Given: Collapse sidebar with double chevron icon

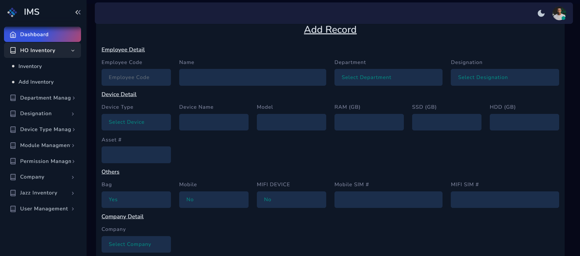Looking at the screenshot, I should point(78,12).
